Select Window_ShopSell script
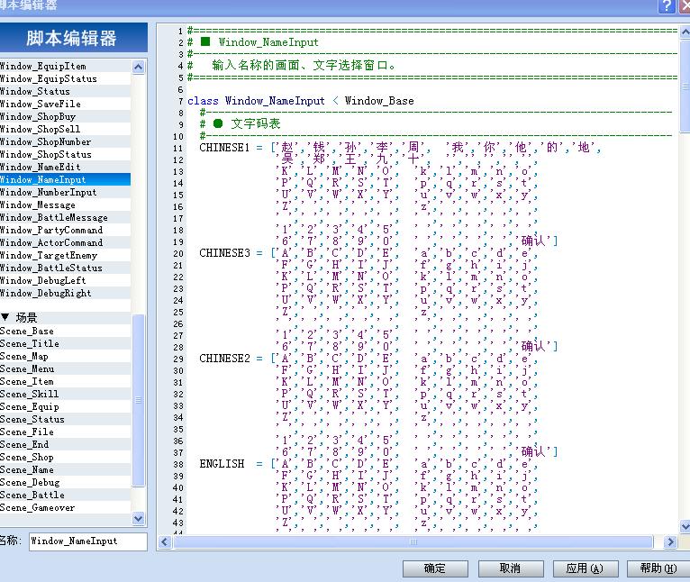 [65, 129]
